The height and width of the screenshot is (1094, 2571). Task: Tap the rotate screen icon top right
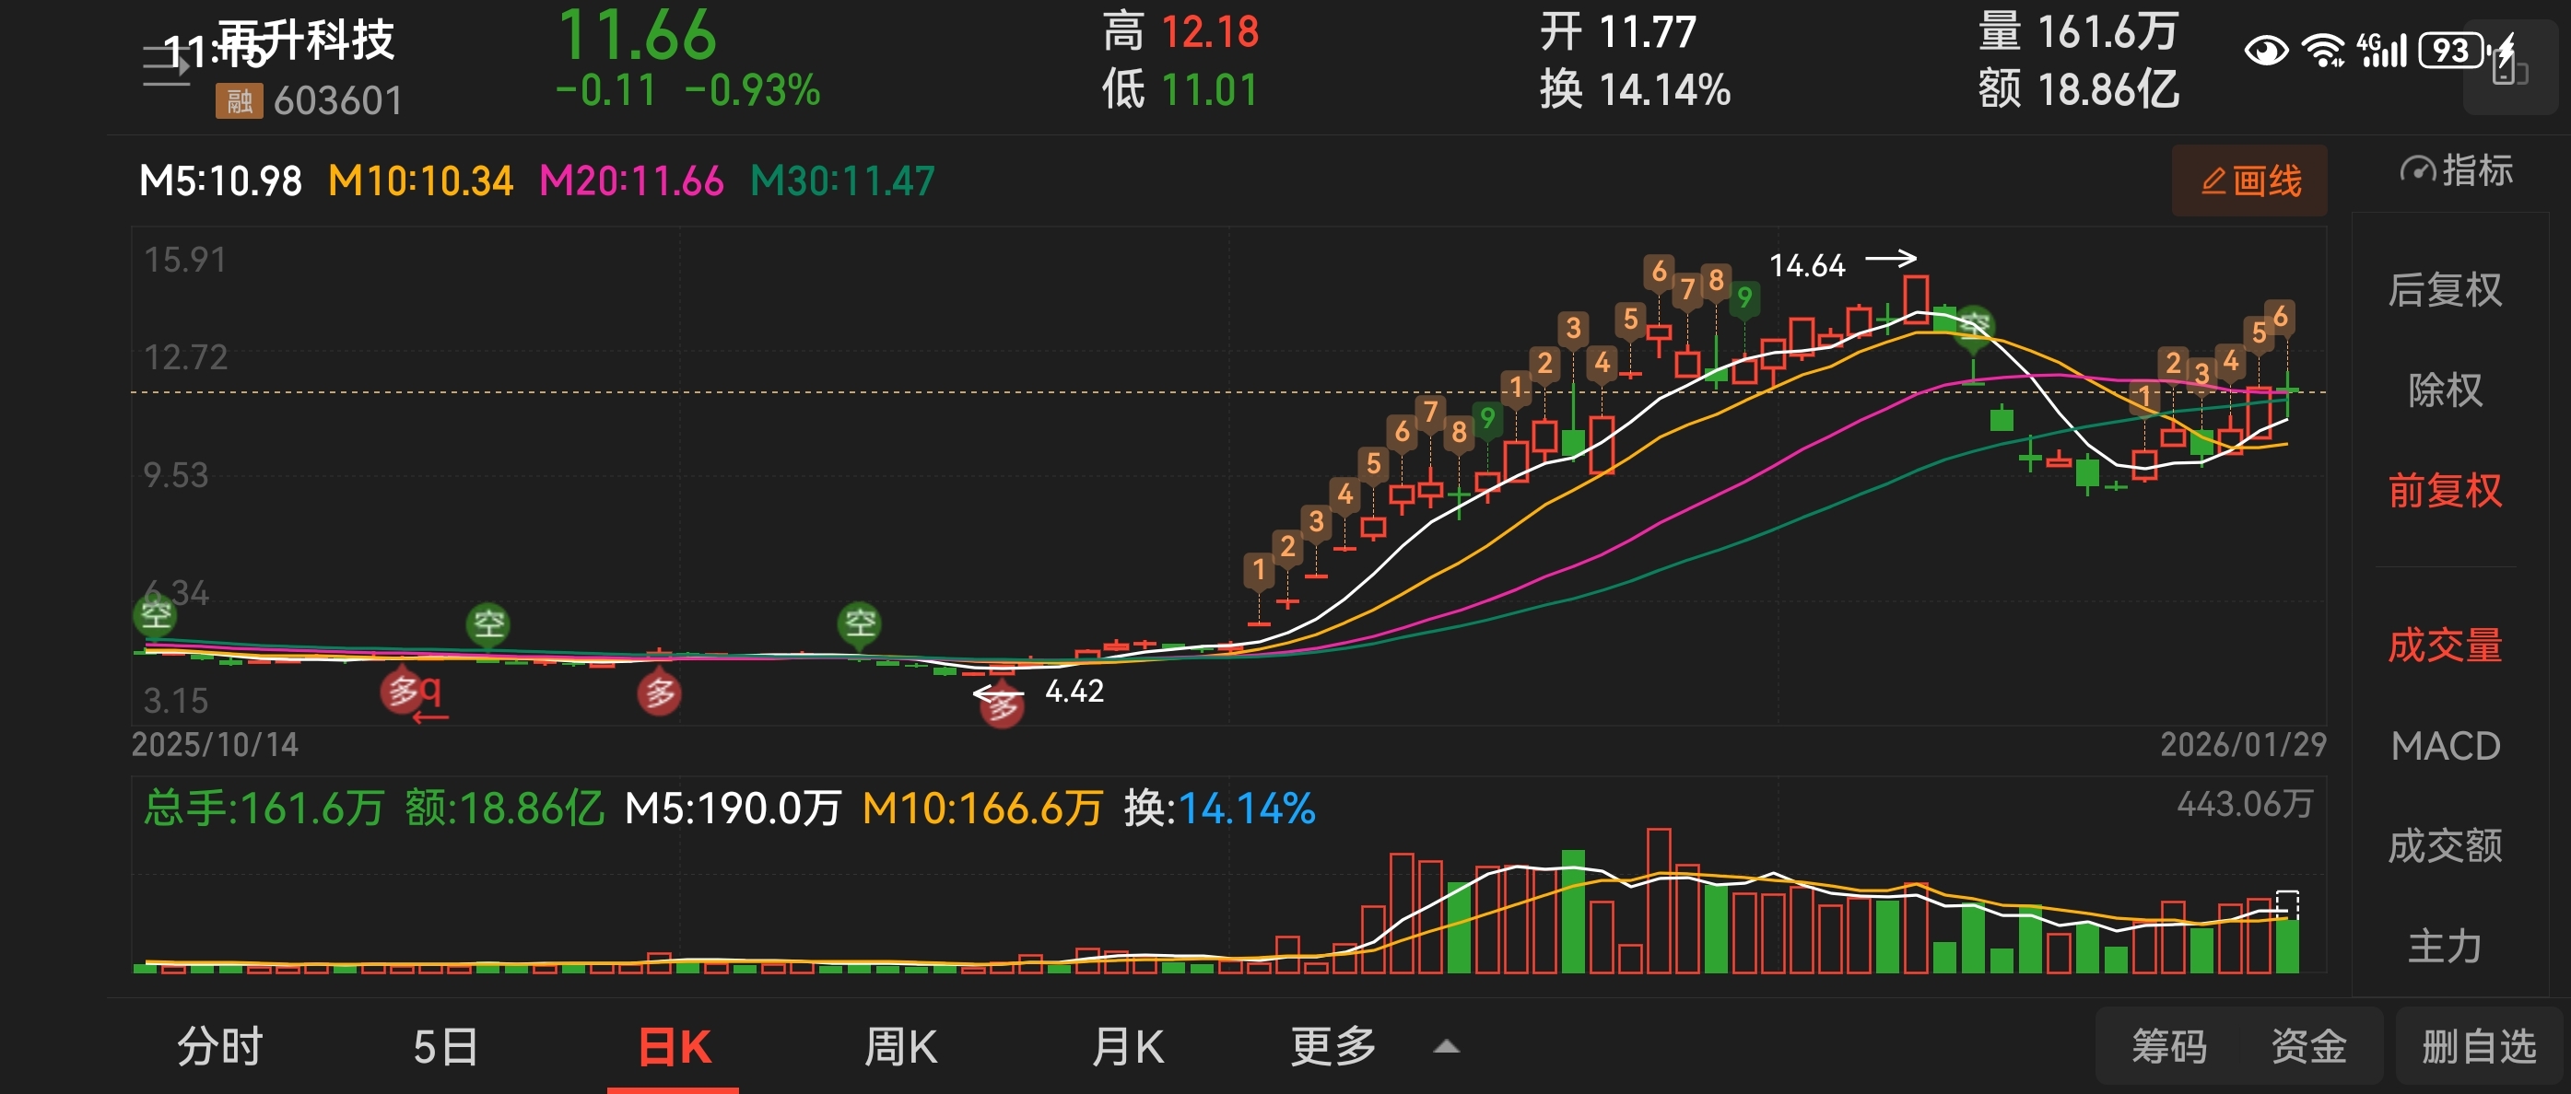2510,67
